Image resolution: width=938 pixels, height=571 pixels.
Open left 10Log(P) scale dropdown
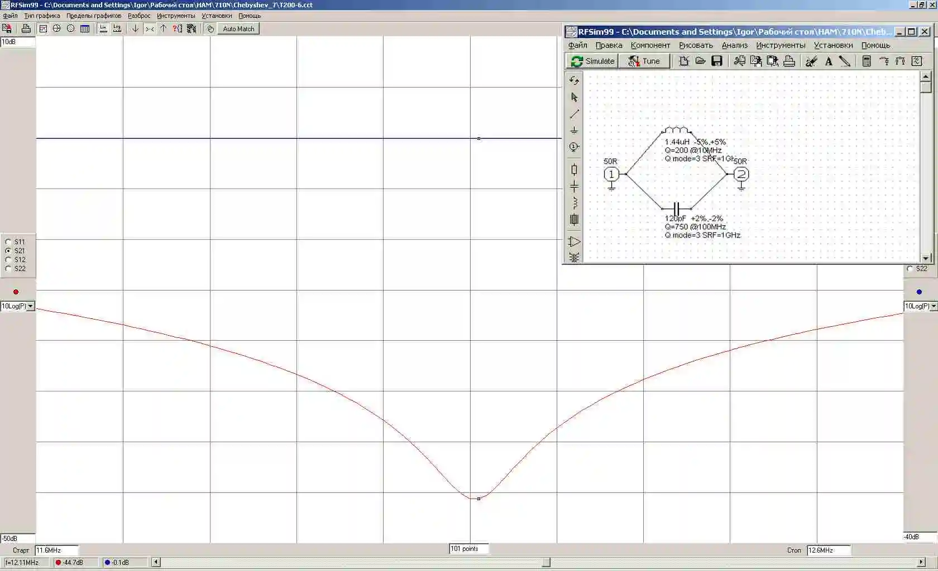[x=31, y=306]
